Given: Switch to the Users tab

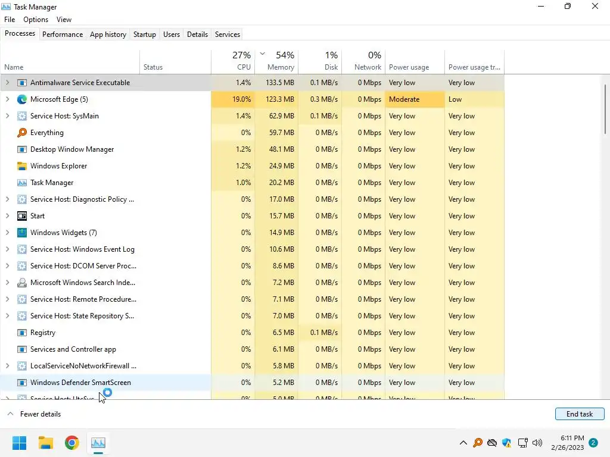Looking at the screenshot, I should [x=172, y=35].
